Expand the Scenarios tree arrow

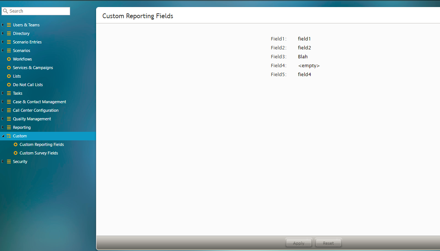3,50
